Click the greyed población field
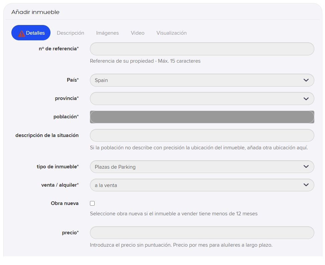 pyautogui.click(x=202, y=117)
